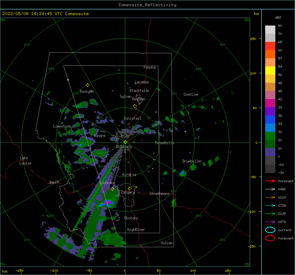Click the red forecast arrow in legend

[x=270, y=181]
